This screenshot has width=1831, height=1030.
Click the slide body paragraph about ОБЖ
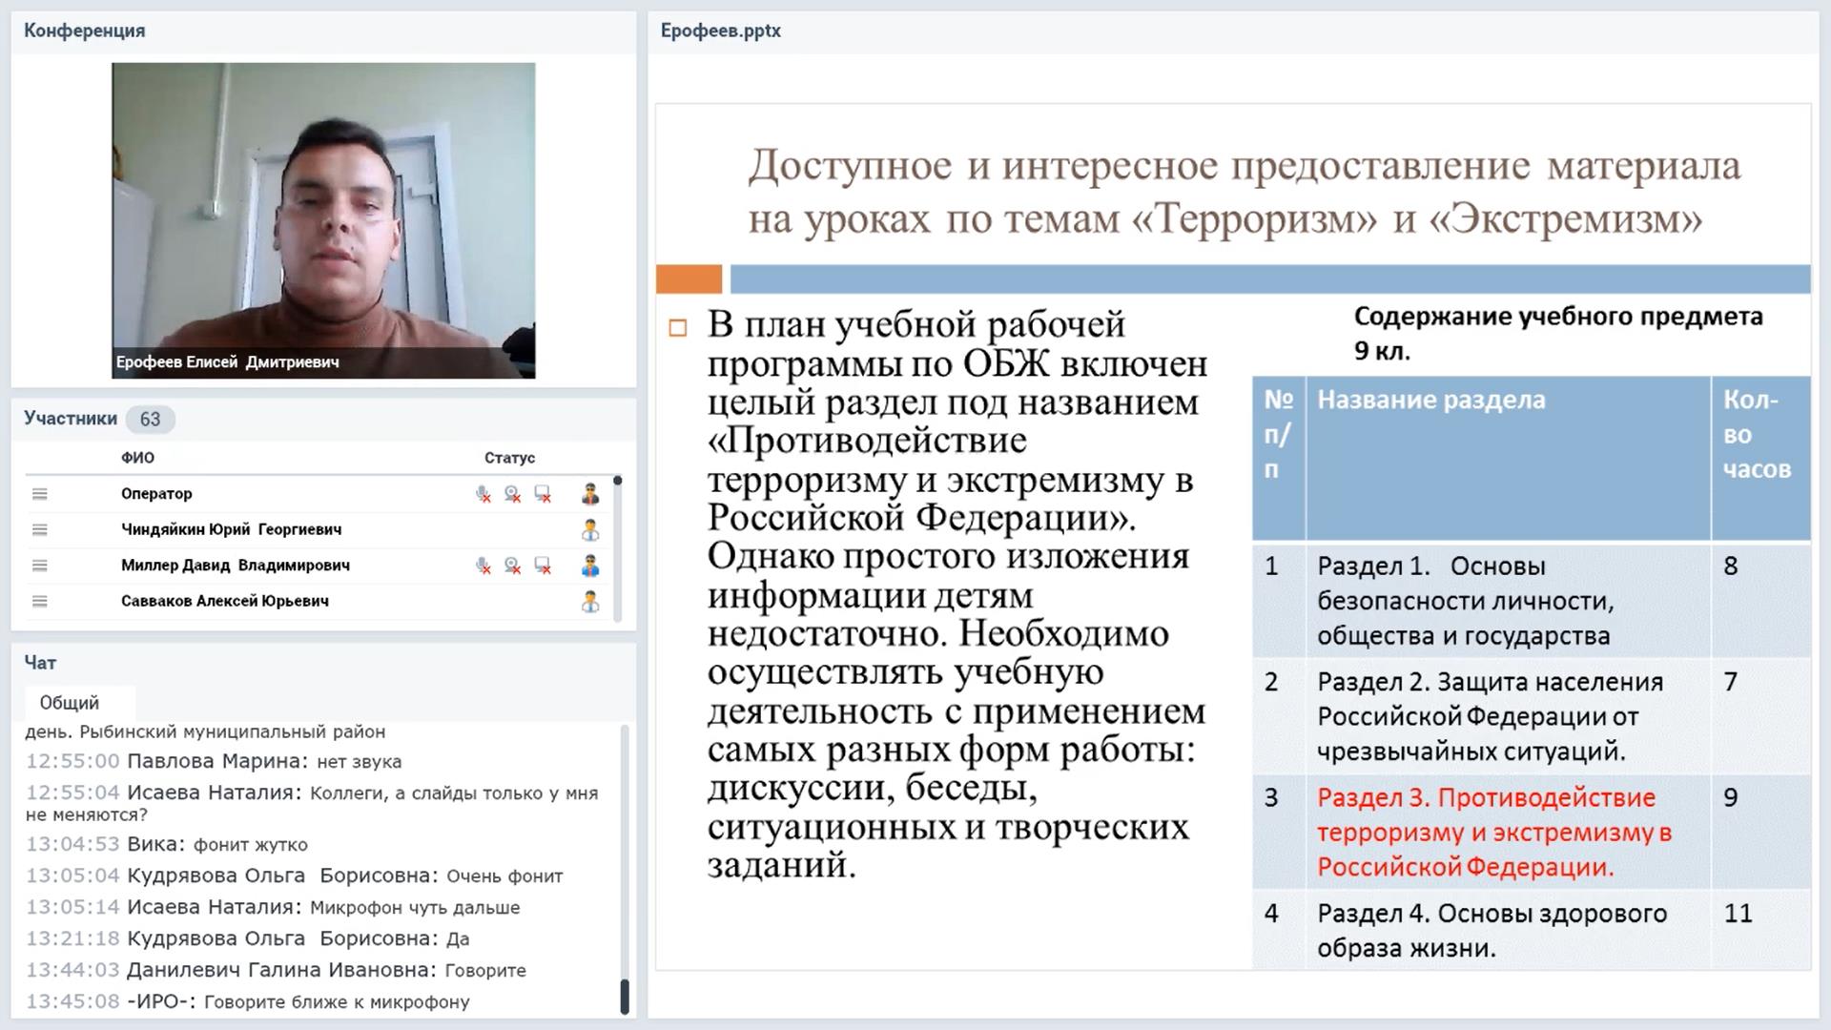click(957, 594)
